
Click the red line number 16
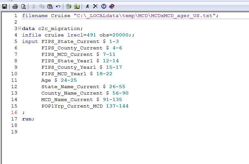[14, 112]
